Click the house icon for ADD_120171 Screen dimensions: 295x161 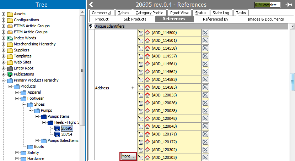pos(147,134)
